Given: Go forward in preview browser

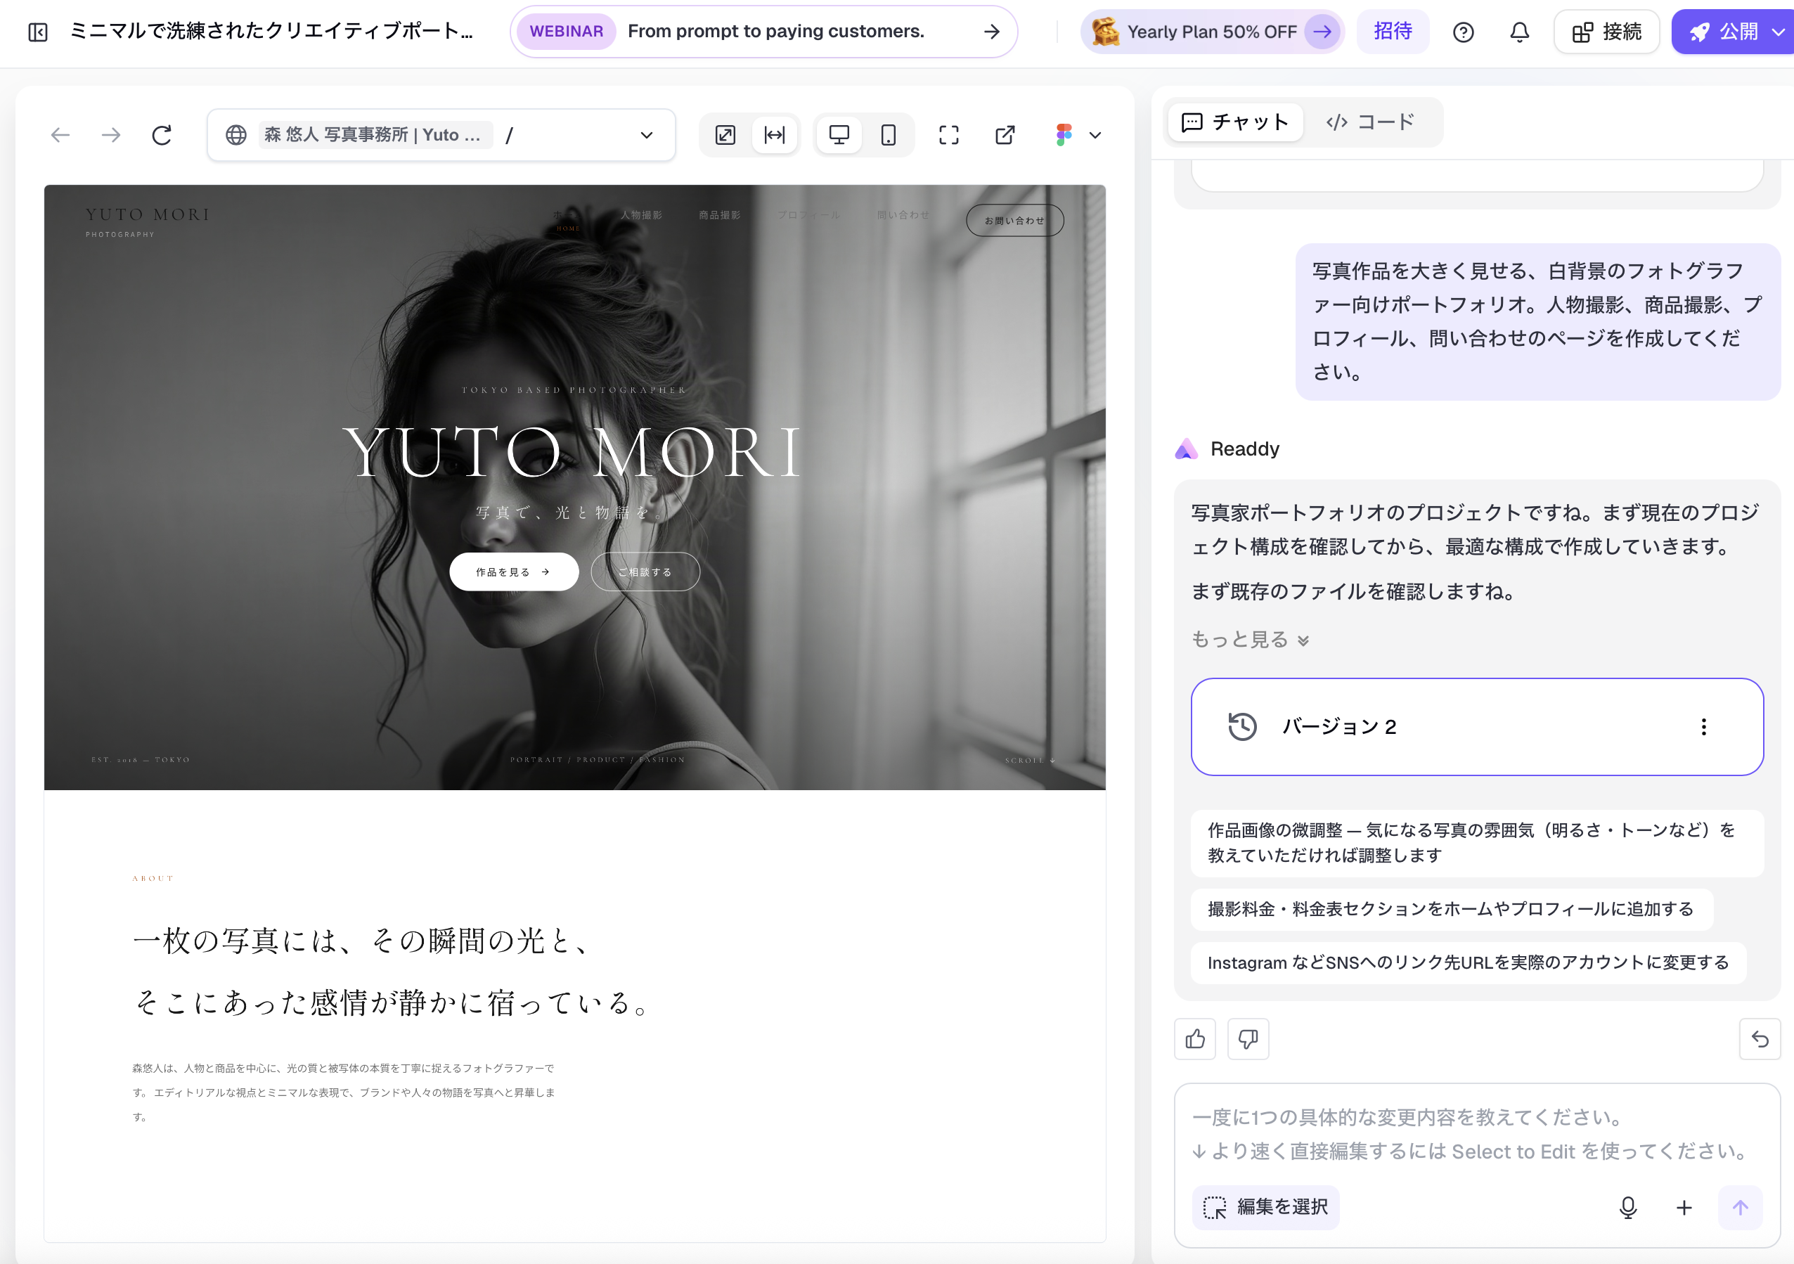Looking at the screenshot, I should 111,135.
